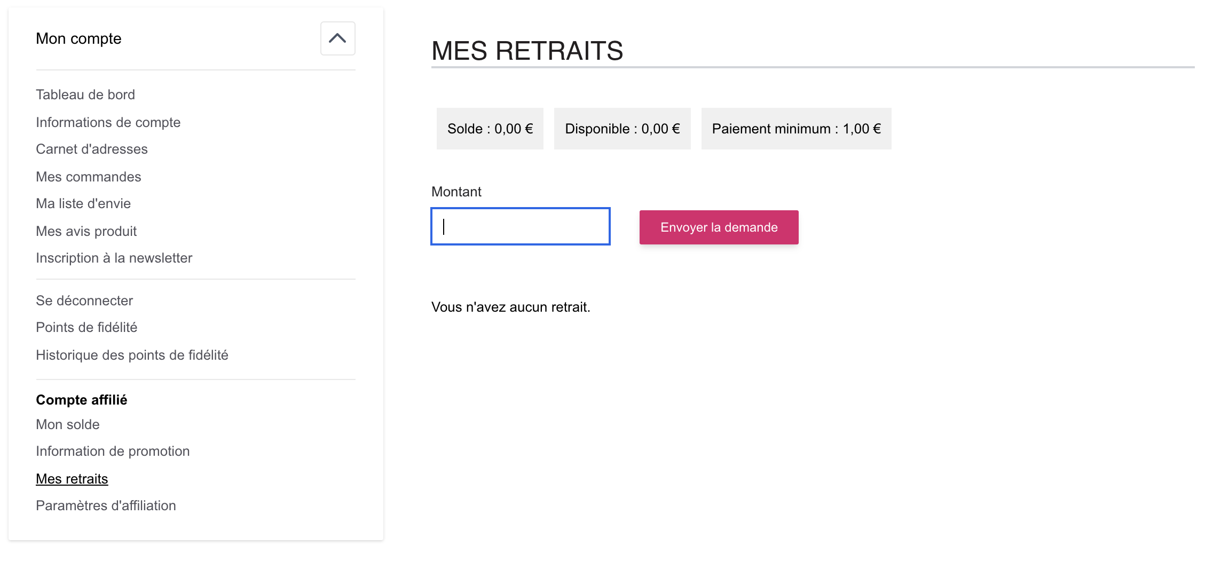View Historique des points de fidélité

pos(132,355)
